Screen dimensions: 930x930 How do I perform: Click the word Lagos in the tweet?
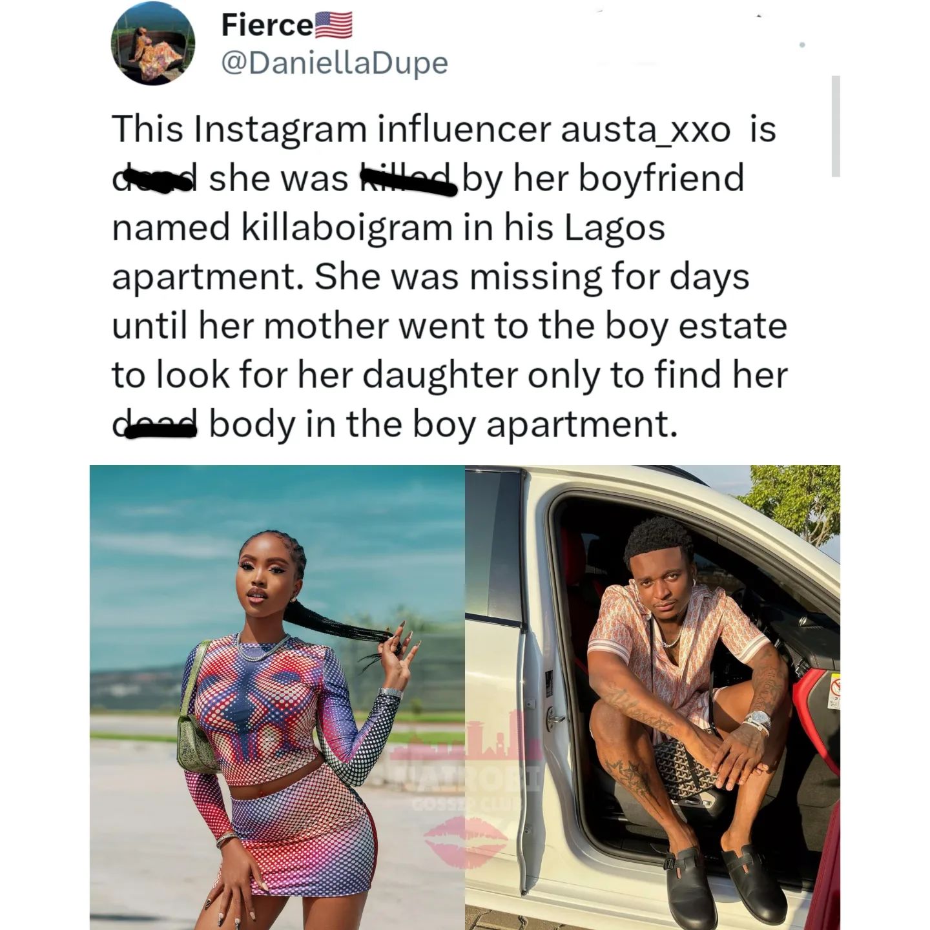615,229
